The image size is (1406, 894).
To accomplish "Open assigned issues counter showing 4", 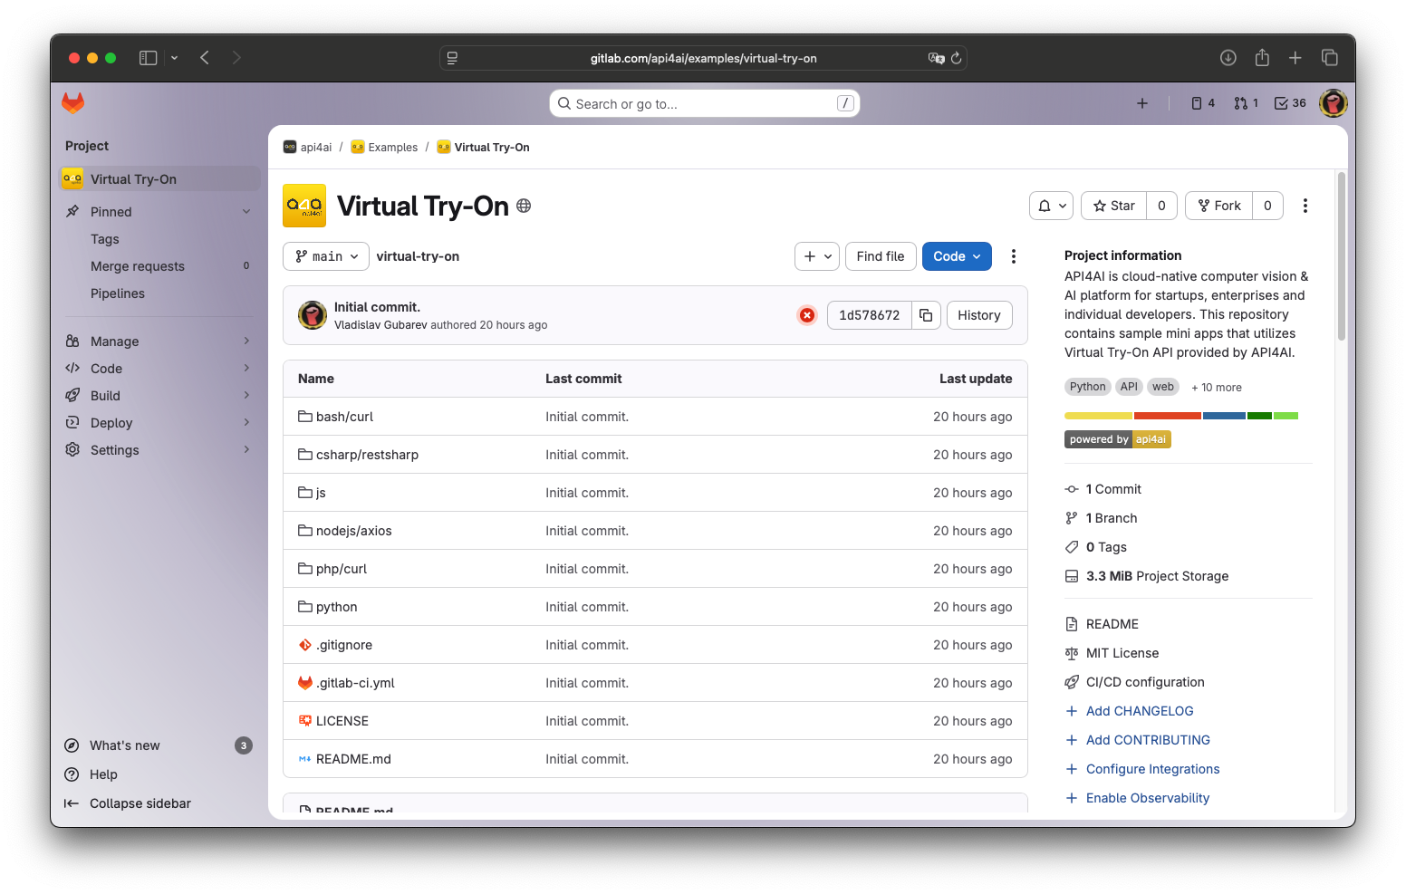I will pyautogui.click(x=1203, y=103).
